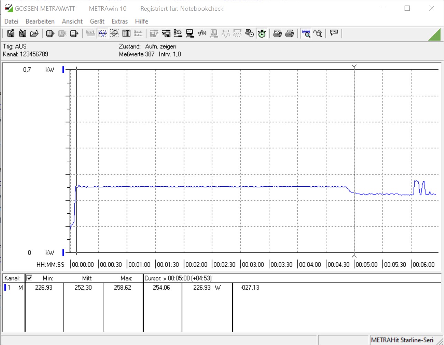Click the speech bubble comment icon

pyautogui.click(x=334, y=33)
